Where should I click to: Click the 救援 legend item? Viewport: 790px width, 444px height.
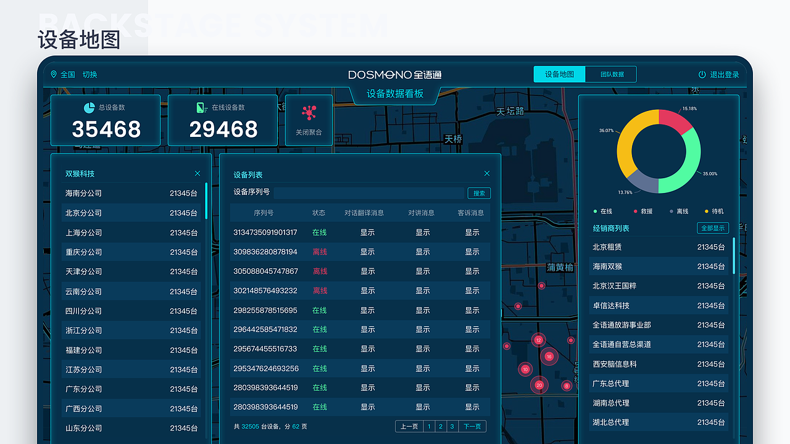click(642, 211)
